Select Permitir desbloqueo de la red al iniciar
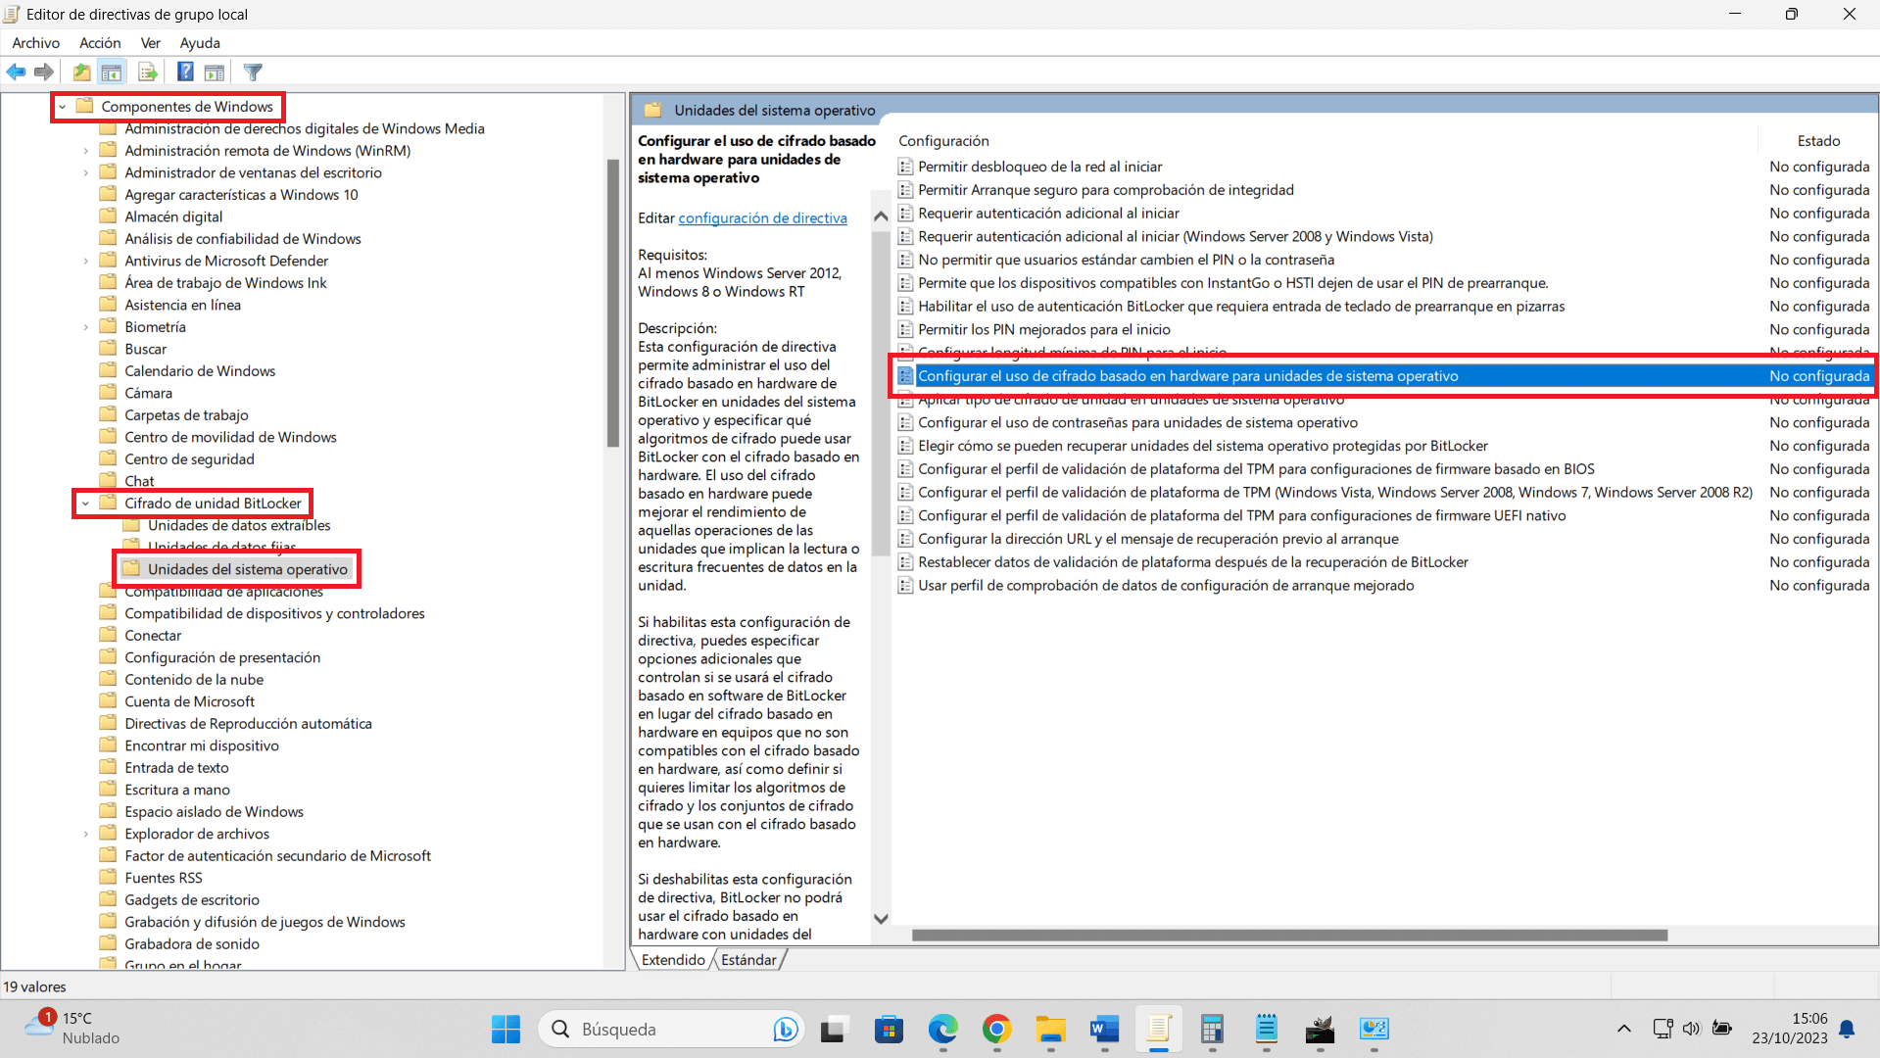This screenshot has height=1058, width=1880. click(1039, 167)
